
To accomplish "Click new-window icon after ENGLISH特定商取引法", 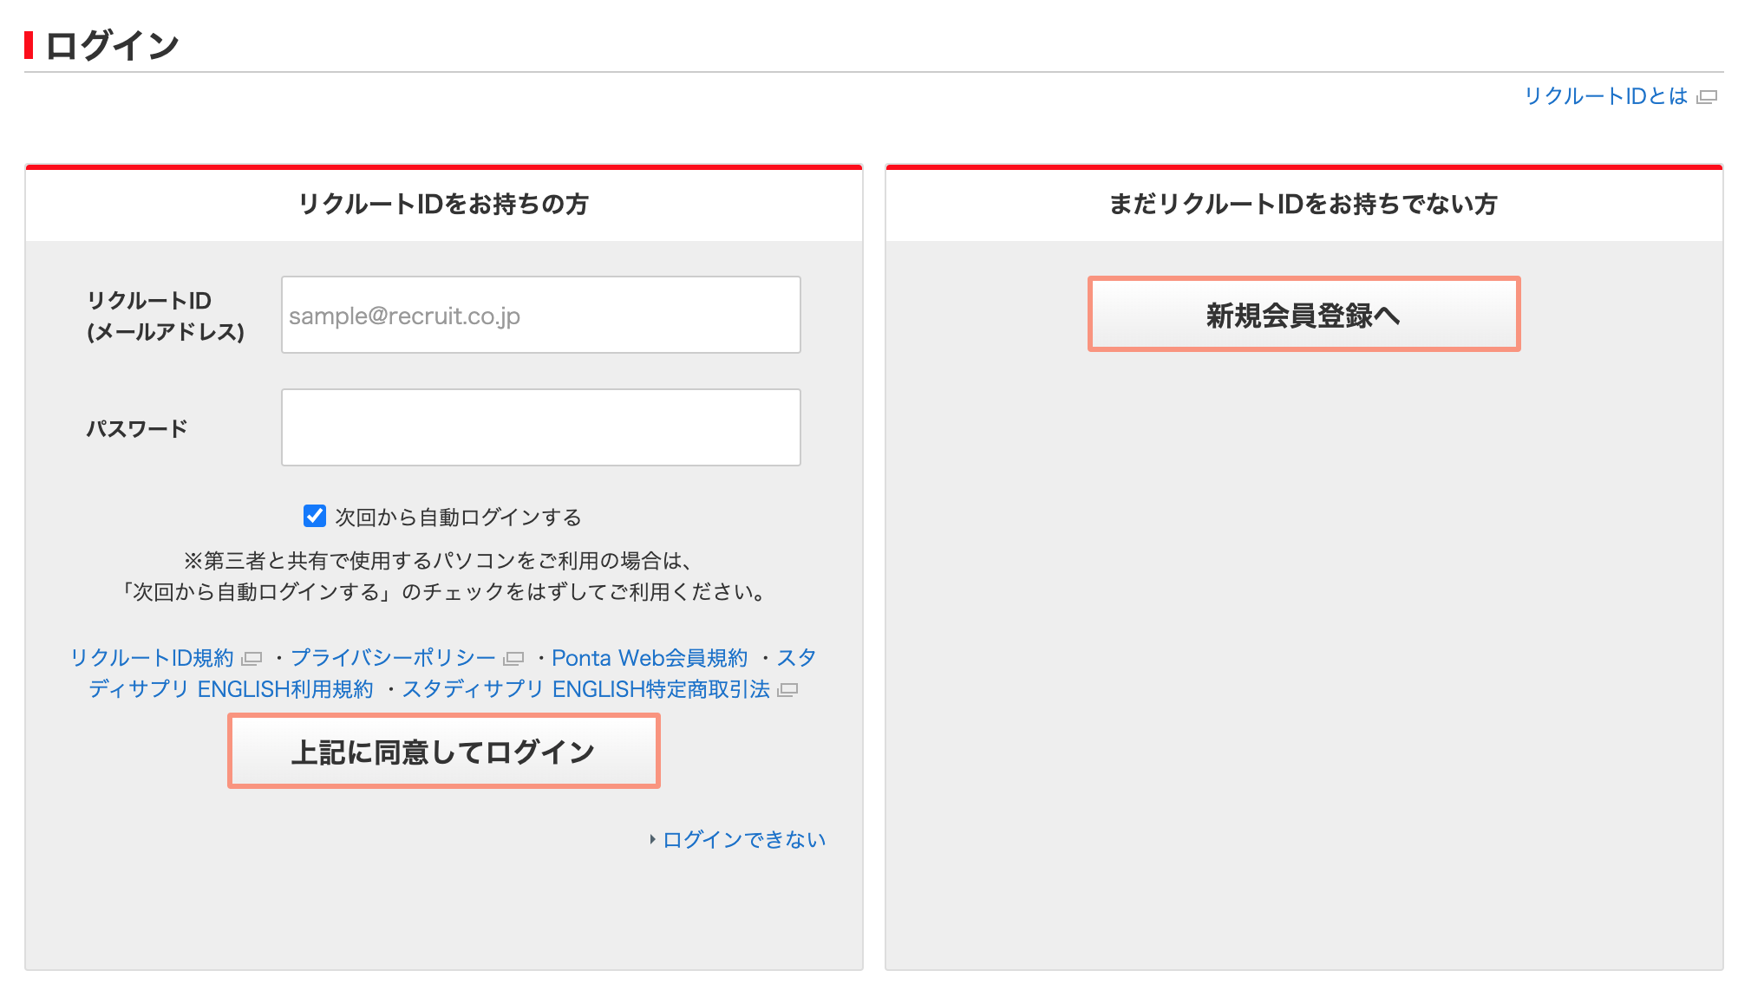I will tap(788, 690).
